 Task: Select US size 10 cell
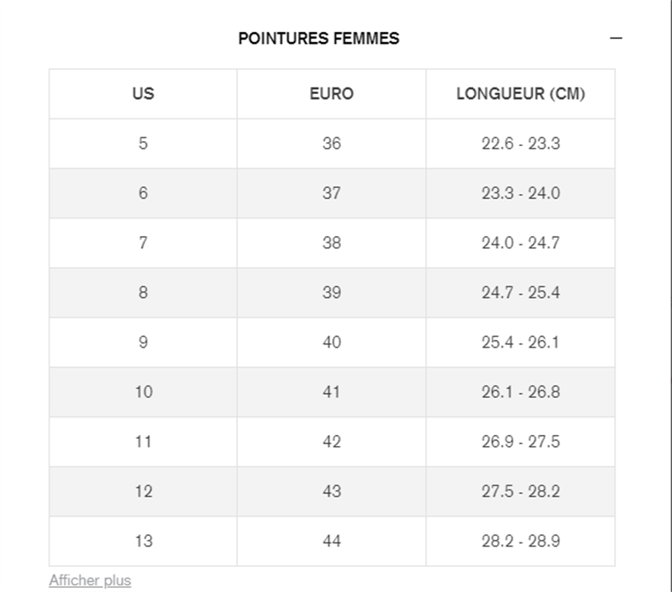tap(143, 391)
